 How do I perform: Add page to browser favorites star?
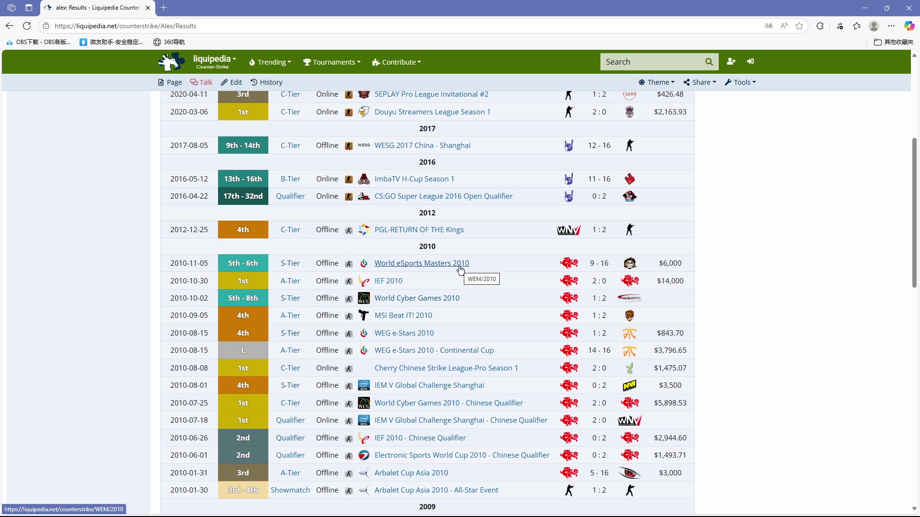coord(799,26)
